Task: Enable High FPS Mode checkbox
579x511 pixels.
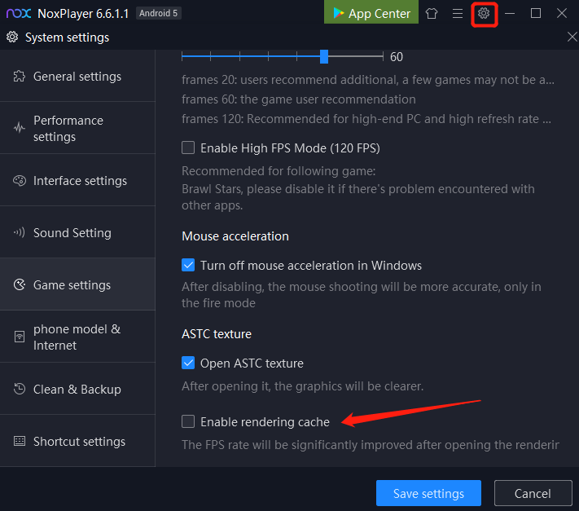Action: 188,148
